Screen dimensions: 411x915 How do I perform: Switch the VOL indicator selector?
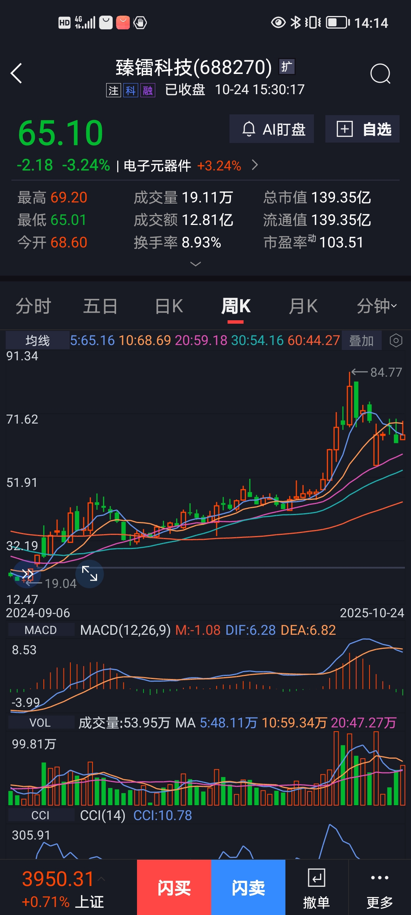point(41,722)
